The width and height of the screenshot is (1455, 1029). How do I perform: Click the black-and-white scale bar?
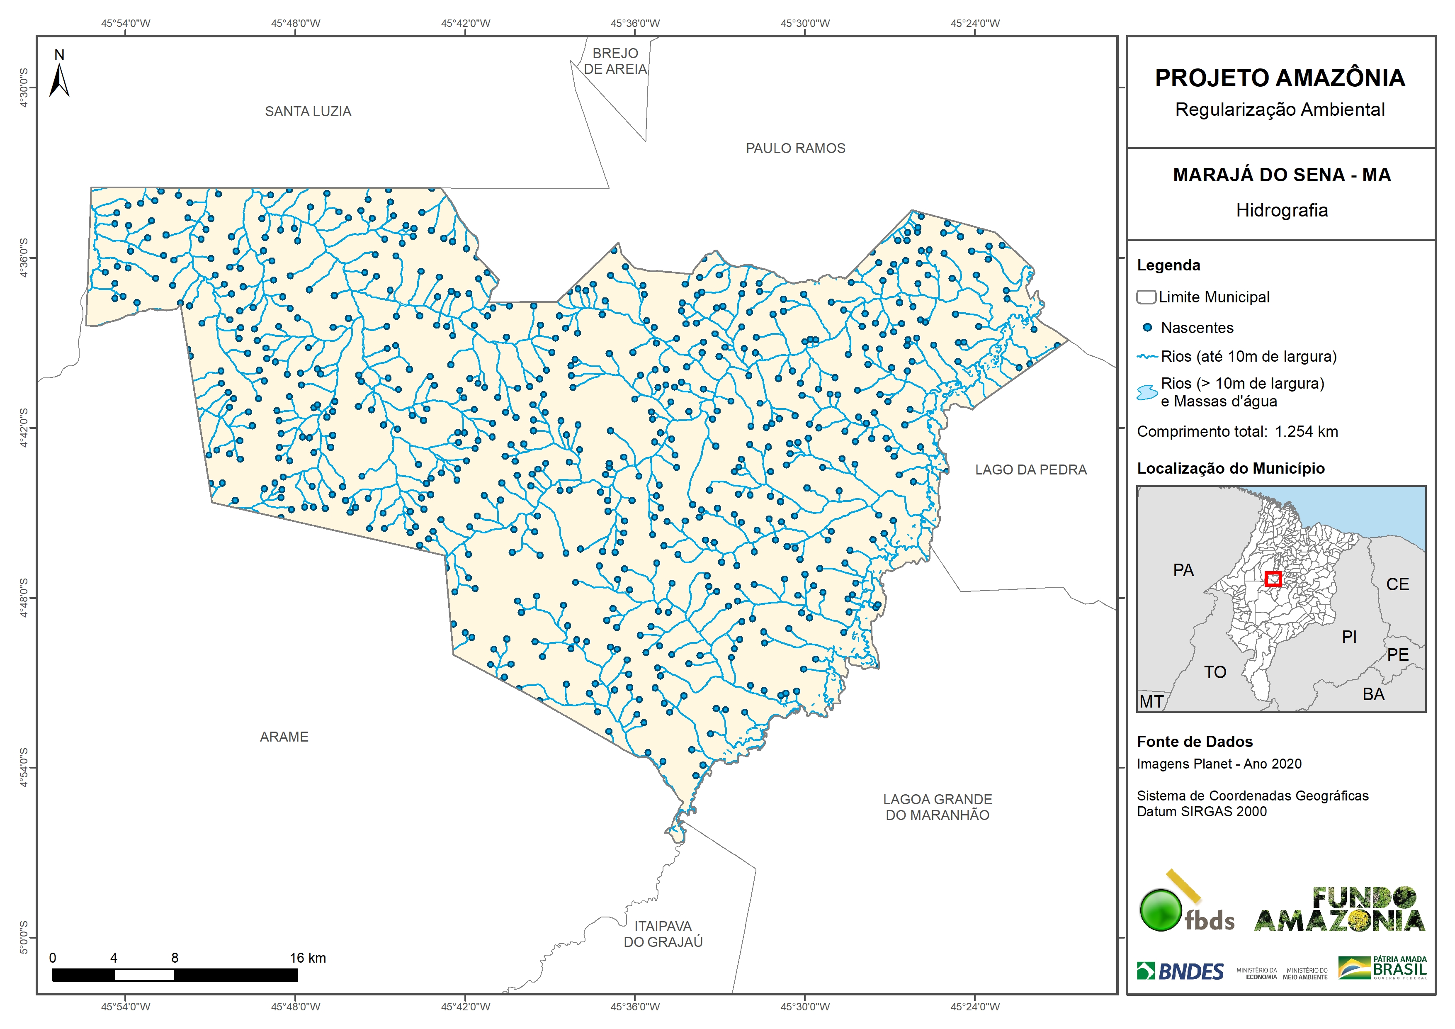pos(175,975)
